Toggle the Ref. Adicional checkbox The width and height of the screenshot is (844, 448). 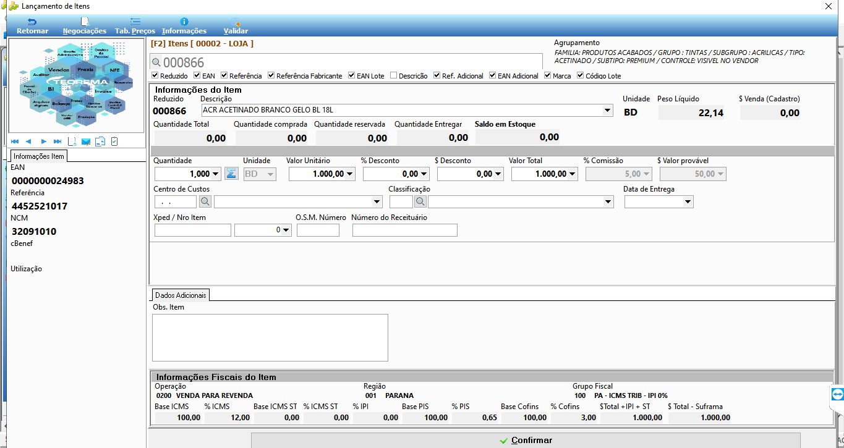click(437, 75)
